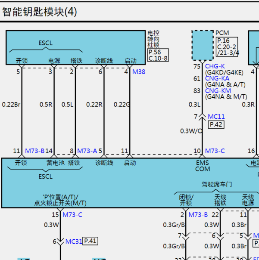Select the 电控转向柱锁 component label
This screenshot has height=260, width=259.
coord(153,39)
